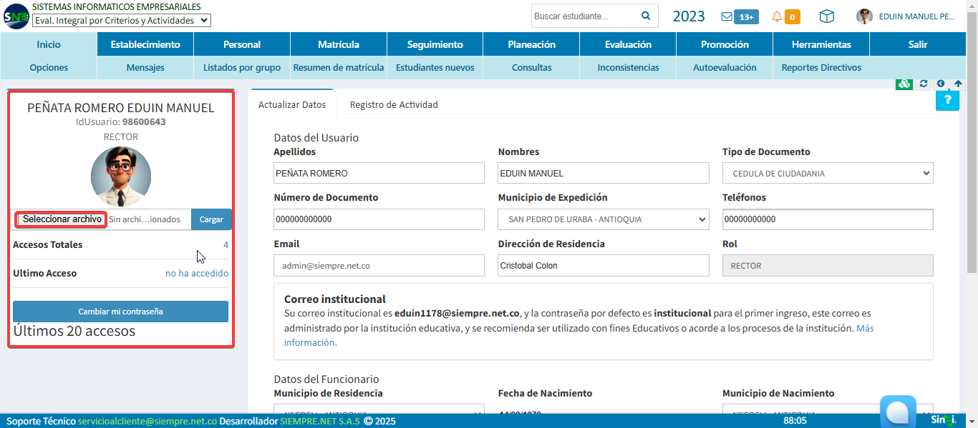Screen dimensions: 978x428
Task: Switch to Registro de Actividad tab
Action: point(394,104)
